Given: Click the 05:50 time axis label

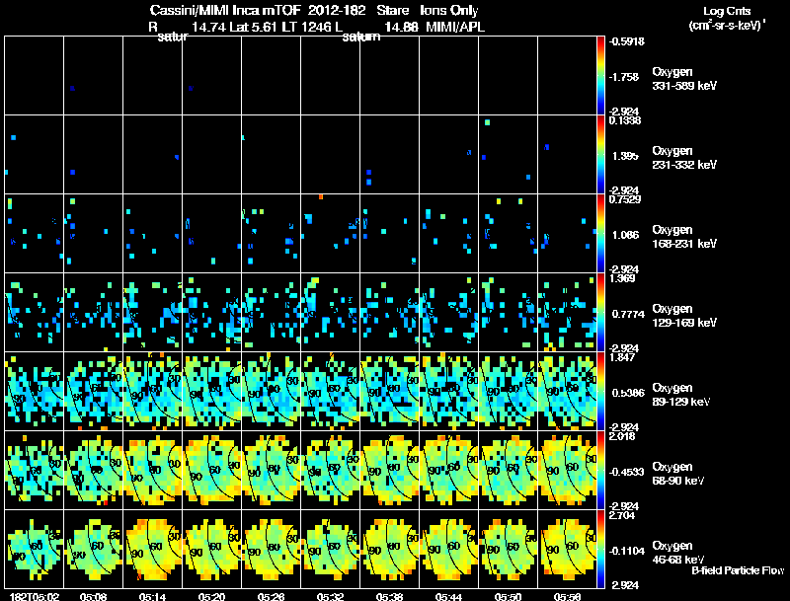Looking at the screenshot, I should pyautogui.click(x=508, y=596).
